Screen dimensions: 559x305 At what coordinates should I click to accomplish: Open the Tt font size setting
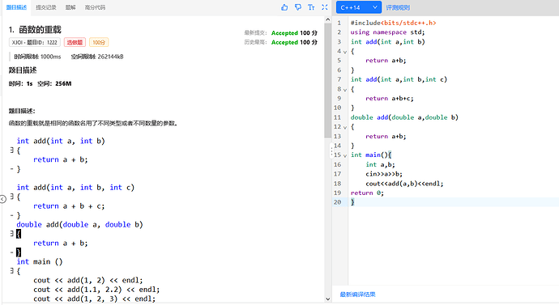pyautogui.click(x=311, y=7)
